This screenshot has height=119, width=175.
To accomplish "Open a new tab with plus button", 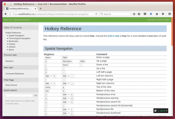I will (41, 8).
